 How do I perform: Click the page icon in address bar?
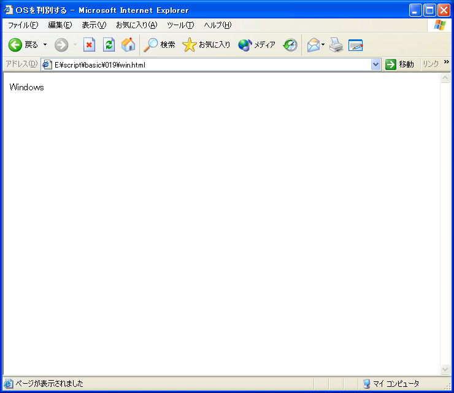pyautogui.click(x=47, y=64)
